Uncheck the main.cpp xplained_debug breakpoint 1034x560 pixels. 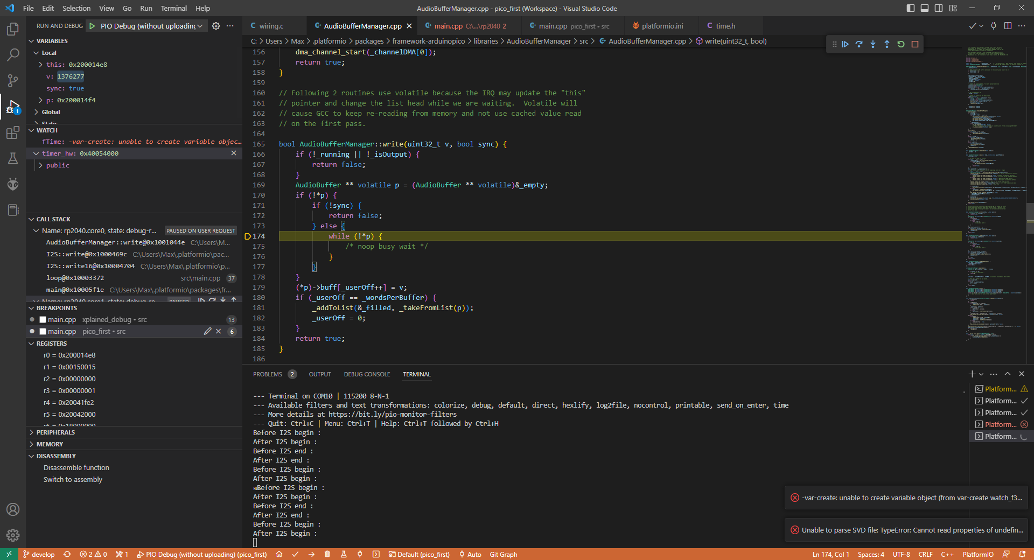pos(42,319)
